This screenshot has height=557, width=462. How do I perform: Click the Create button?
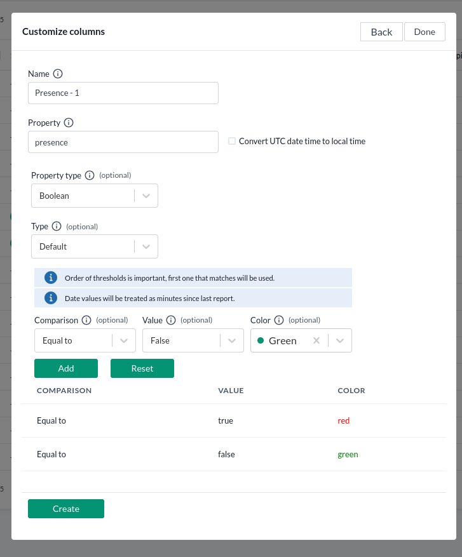tap(66, 509)
